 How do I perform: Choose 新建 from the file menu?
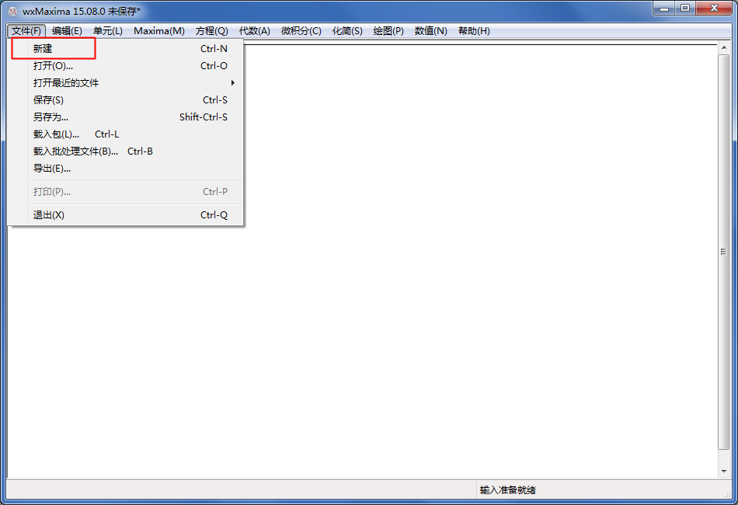pos(126,48)
